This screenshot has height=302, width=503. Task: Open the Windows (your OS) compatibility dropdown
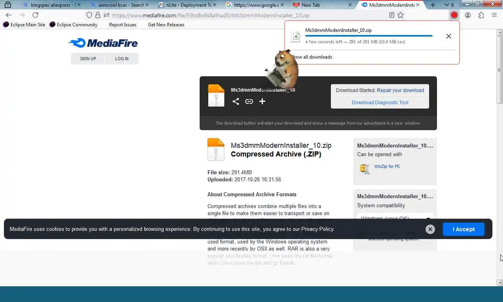pyautogui.click(x=395, y=218)
